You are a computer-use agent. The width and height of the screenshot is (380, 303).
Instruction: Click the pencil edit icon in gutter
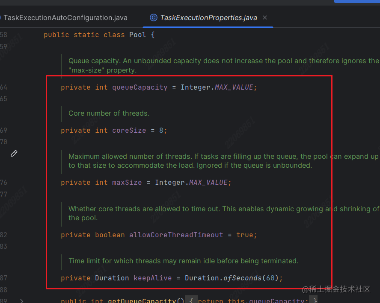14,153
